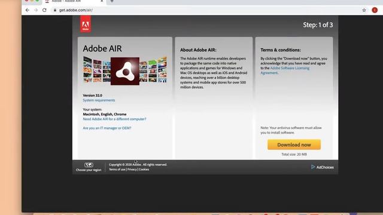Click the Terms & conditions: heading
This screenshot has height=215, width=383.
click(281, 50)
